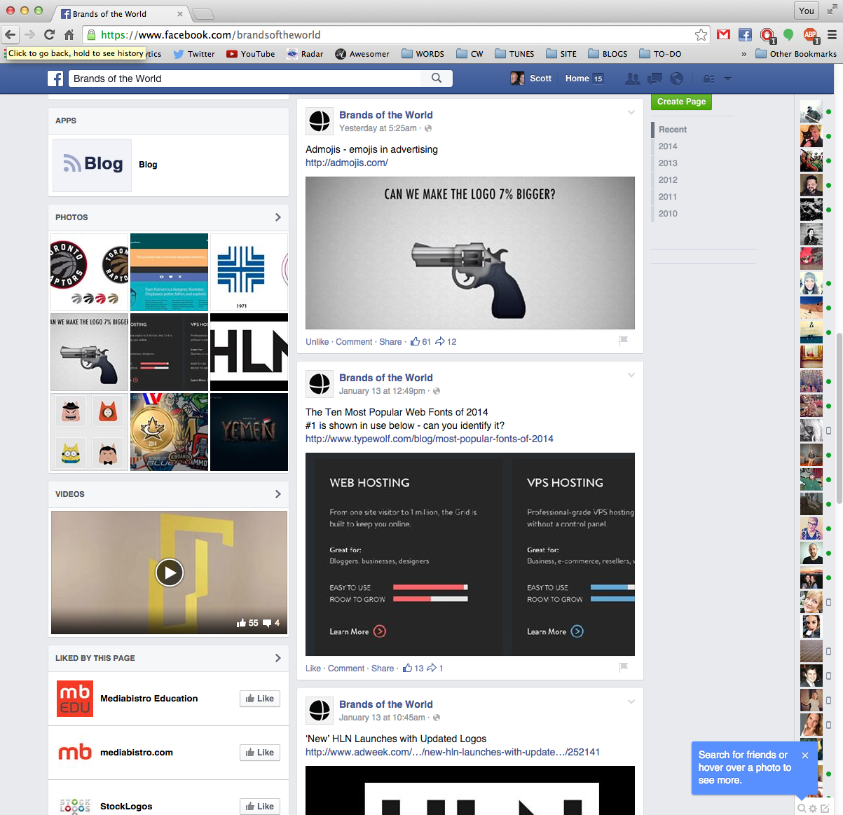Open Chrome hamburger menu

coord(832,34)
